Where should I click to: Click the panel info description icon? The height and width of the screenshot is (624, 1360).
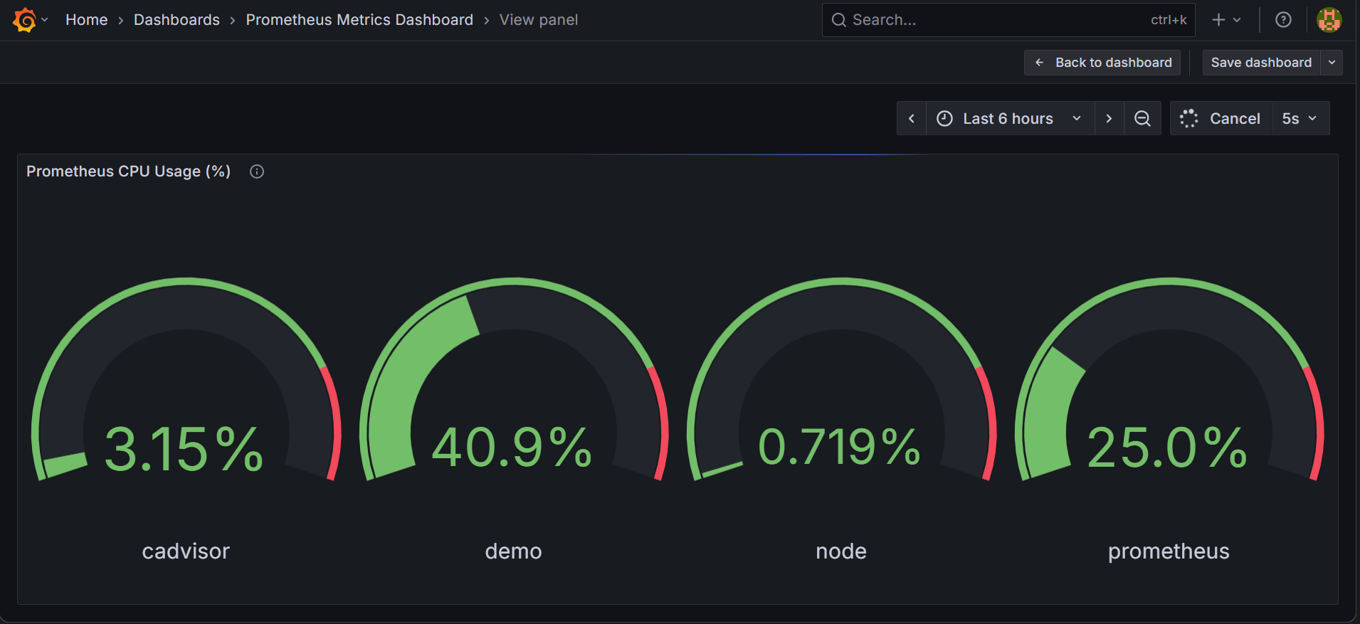(x=257, y=171)
